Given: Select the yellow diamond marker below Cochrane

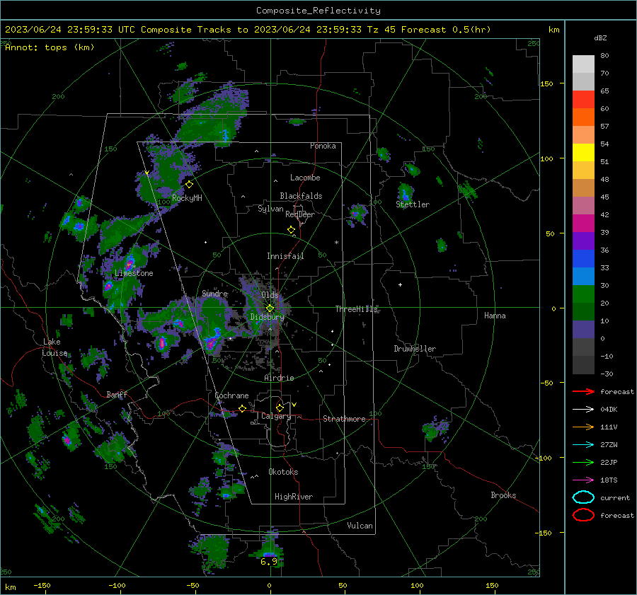Looking at the screenshot, I should pos(243,408).
